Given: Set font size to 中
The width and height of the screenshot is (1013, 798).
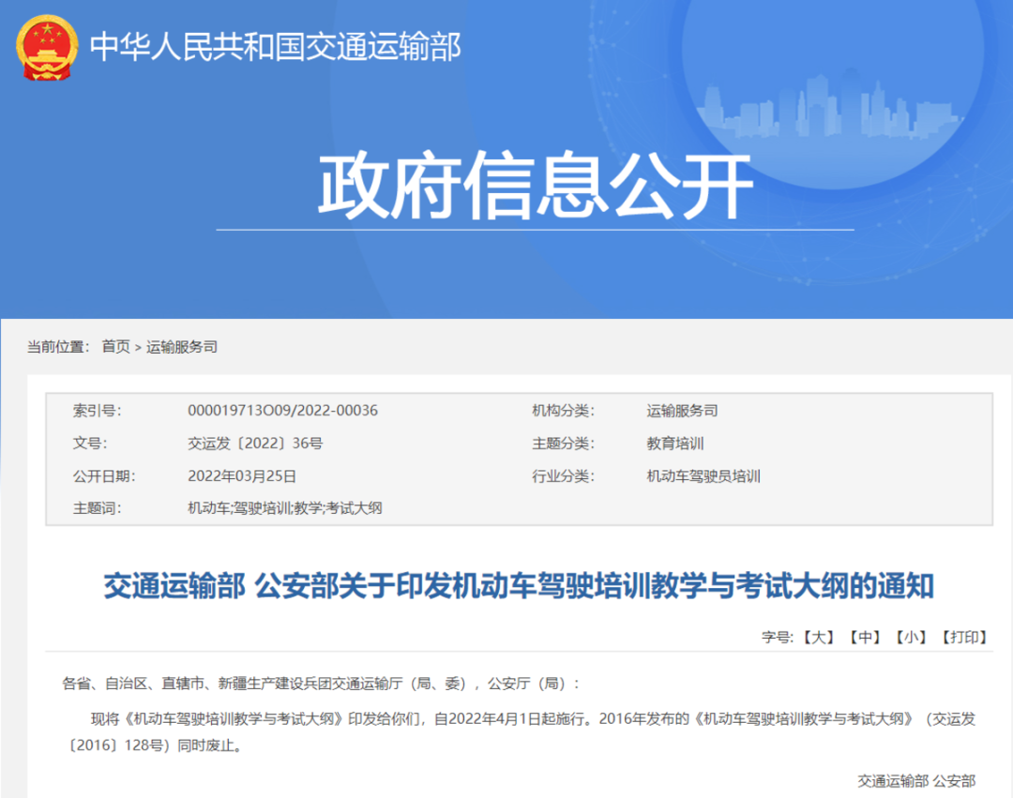Looking at the screenshot, I should click(865, 638).
